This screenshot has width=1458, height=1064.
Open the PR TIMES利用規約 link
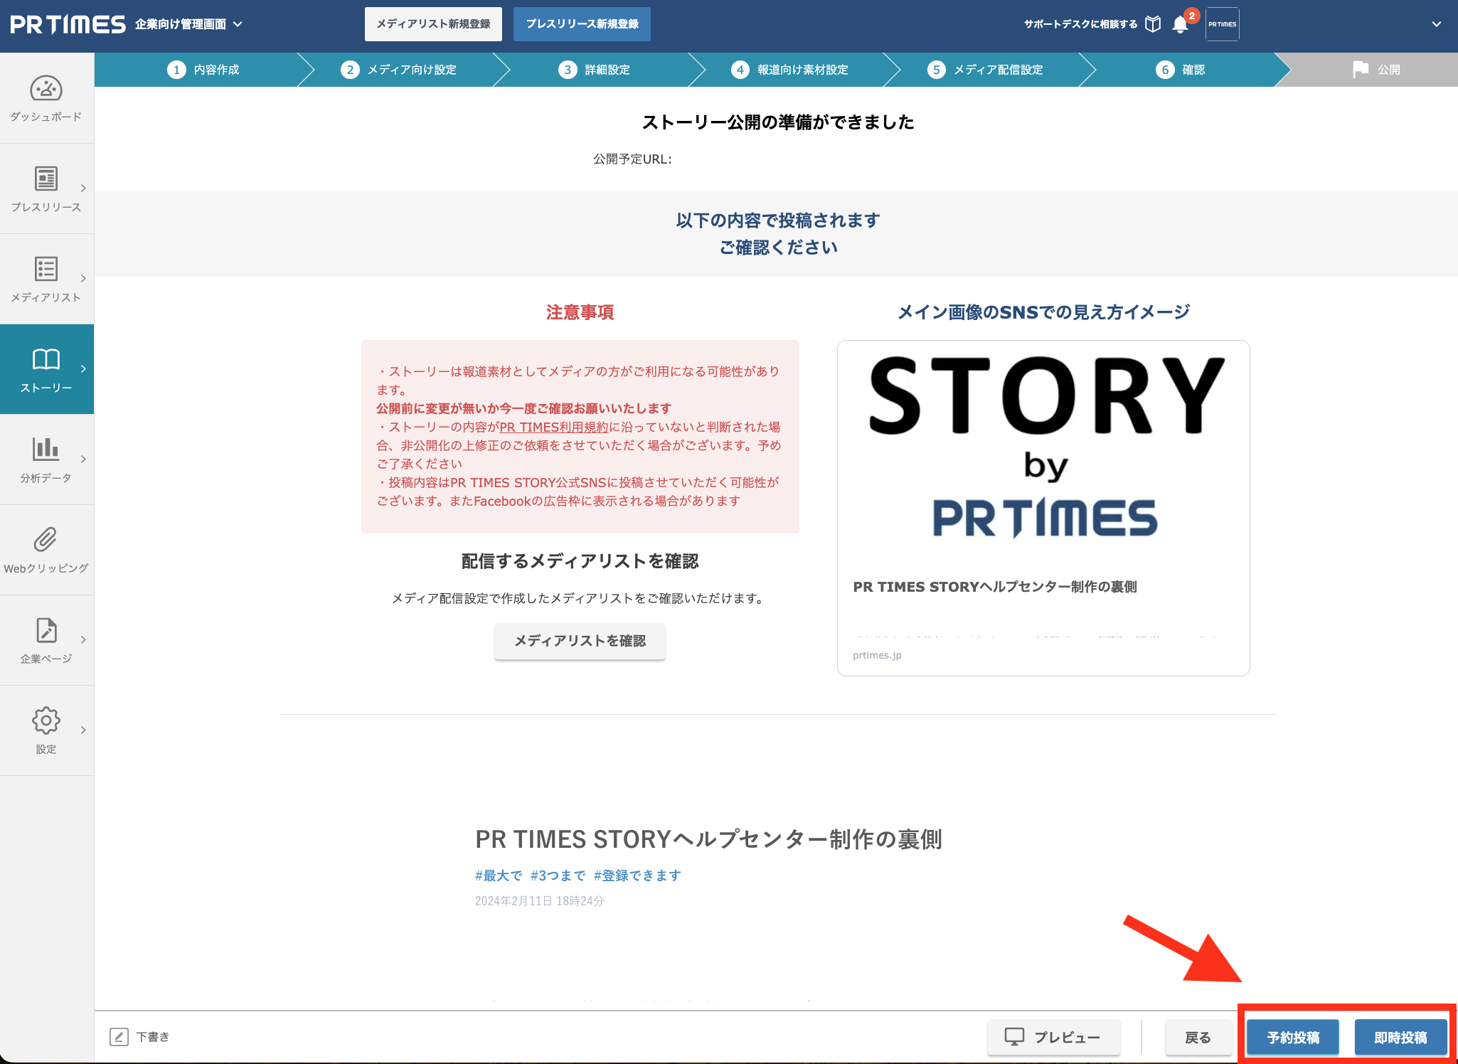554,427
